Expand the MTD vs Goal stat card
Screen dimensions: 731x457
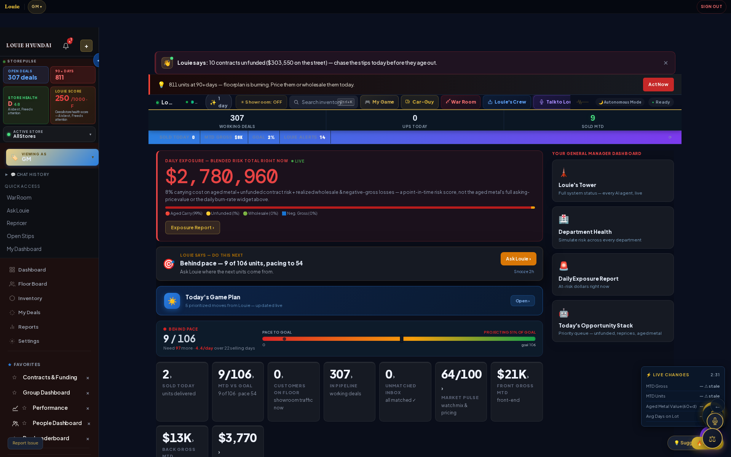point(238,391)
